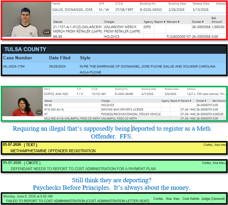The width and height of the screenshot is (228, 205).
Task: Click the "Paychecks Before Principles" caption line
Action: coord(112,188)
